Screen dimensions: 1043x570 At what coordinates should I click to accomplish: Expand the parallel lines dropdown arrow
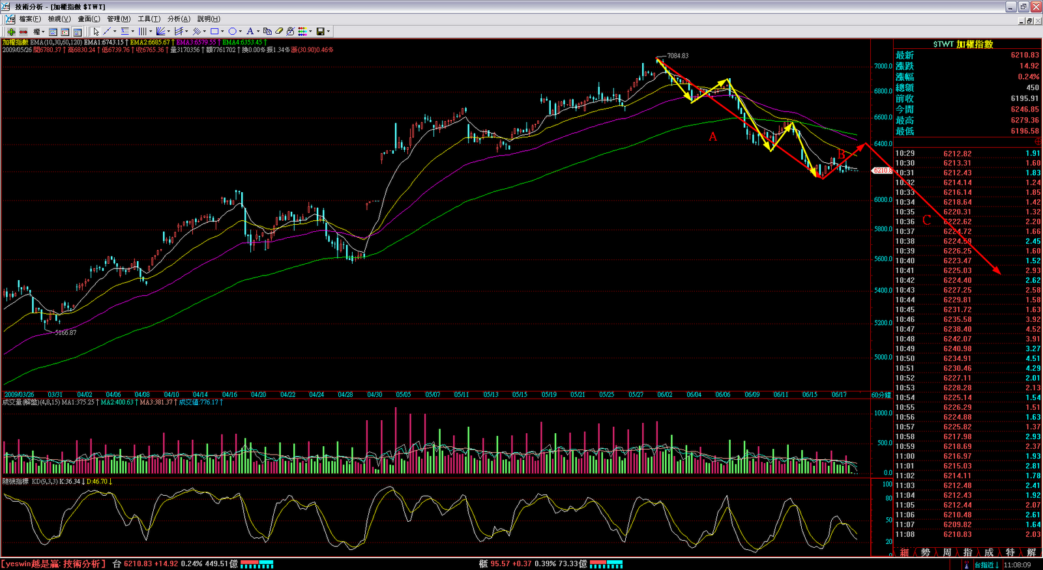click(204, 31)
